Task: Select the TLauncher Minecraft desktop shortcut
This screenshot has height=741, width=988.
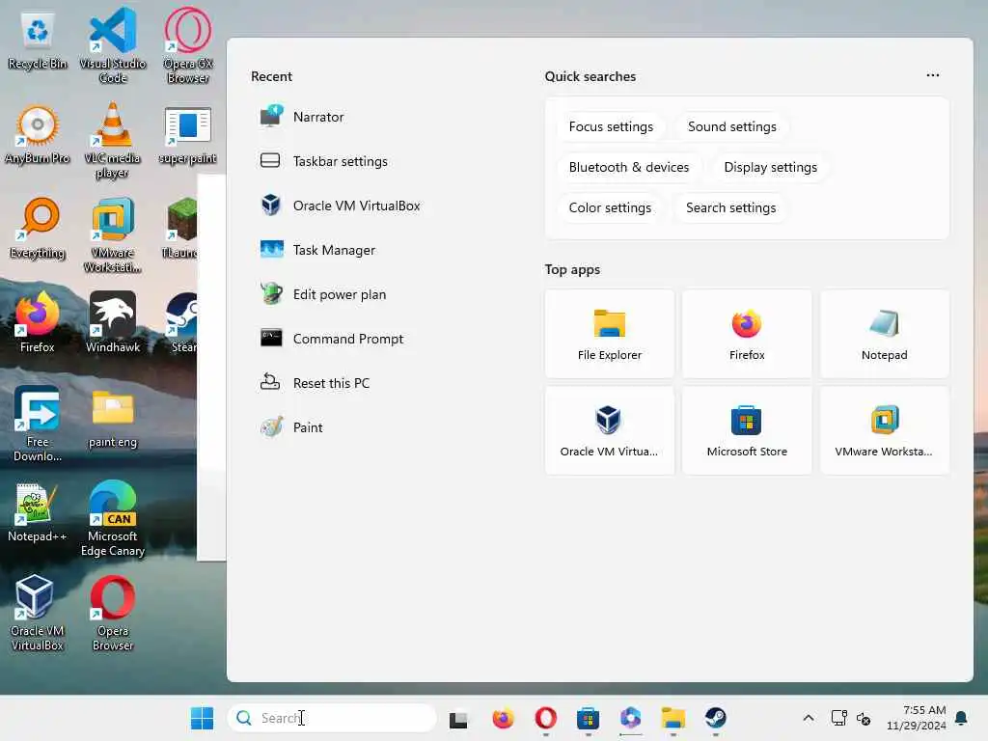Action: click(x=180, y=230)
